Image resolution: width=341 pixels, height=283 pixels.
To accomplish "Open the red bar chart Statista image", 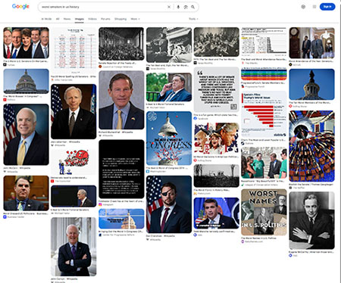I will click(x=264, y=114).
